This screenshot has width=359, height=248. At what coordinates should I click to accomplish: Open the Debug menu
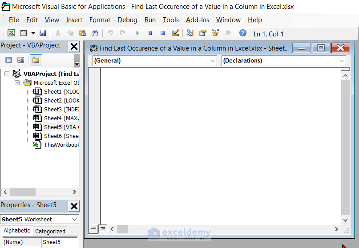(x=127, y=20)
